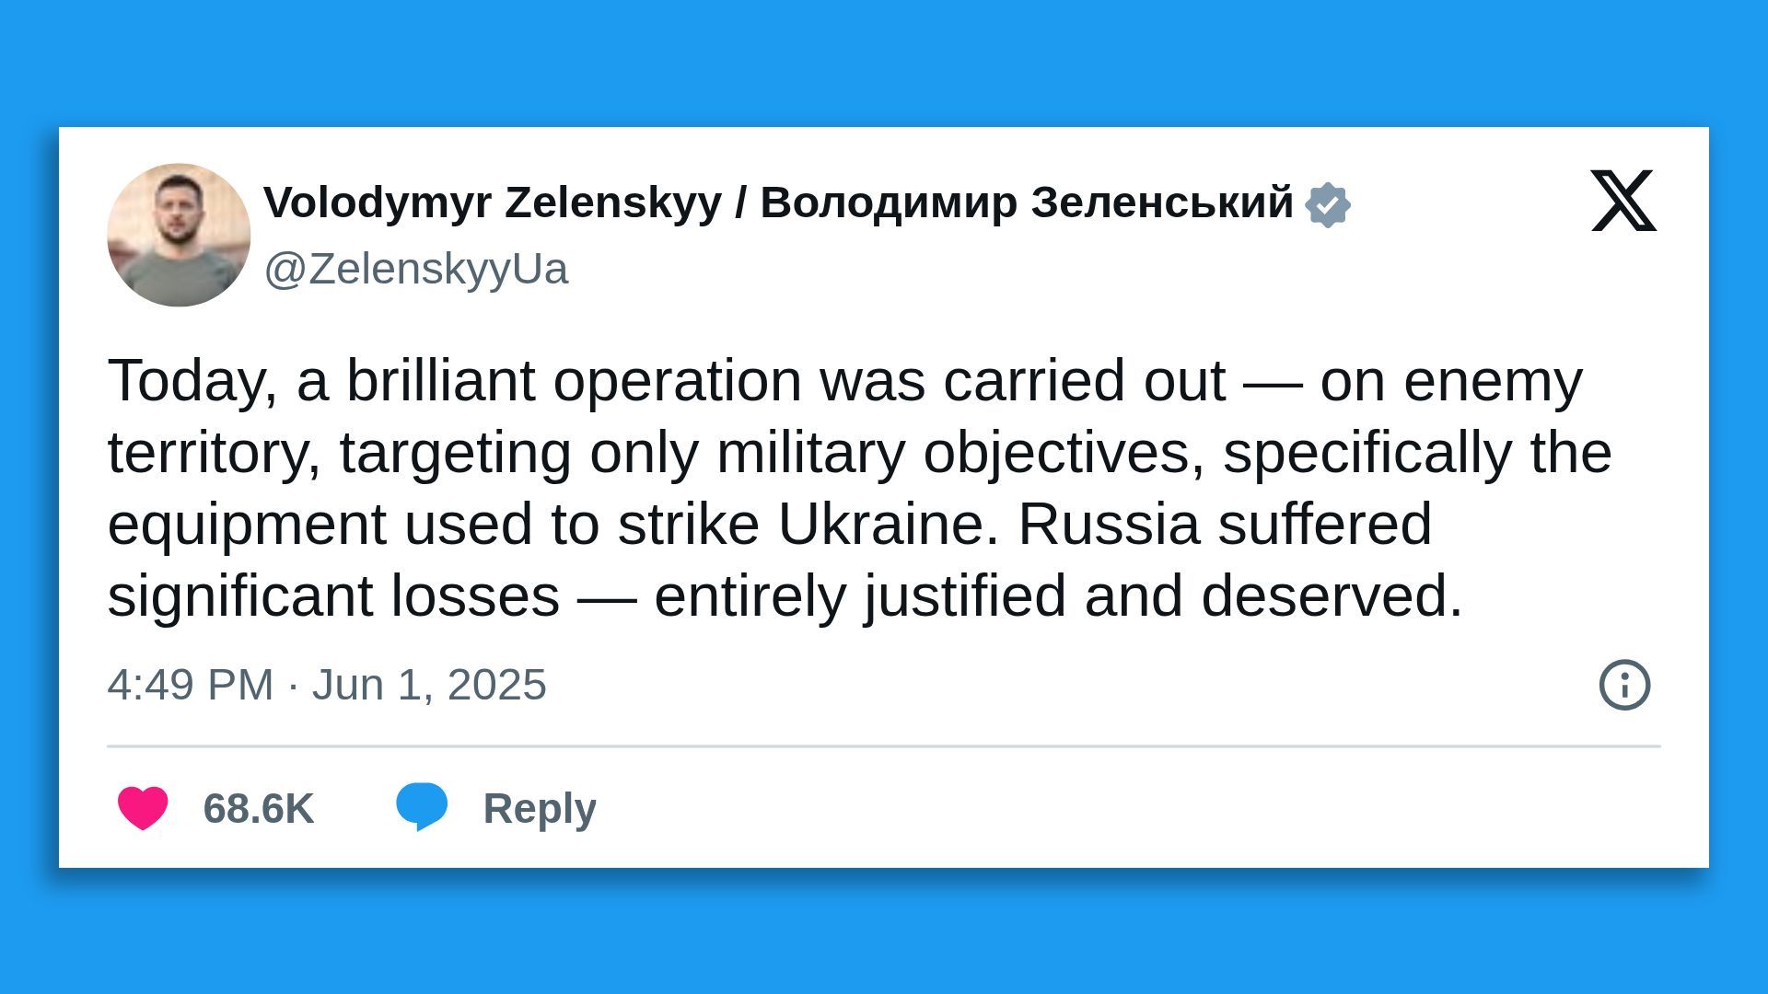Click the heart icon to like the tweet
1768x994 pixels.
click(143, 807)
